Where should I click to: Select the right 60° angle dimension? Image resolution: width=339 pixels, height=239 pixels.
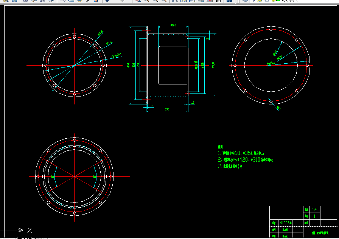coord(94,177)
